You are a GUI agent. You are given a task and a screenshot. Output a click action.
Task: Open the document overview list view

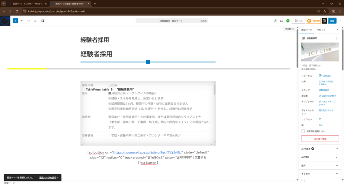point(34,21)
